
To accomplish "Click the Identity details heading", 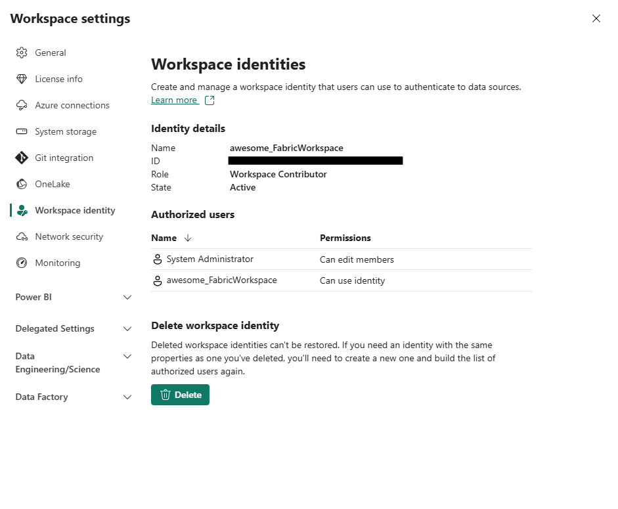I will (188, 129).
